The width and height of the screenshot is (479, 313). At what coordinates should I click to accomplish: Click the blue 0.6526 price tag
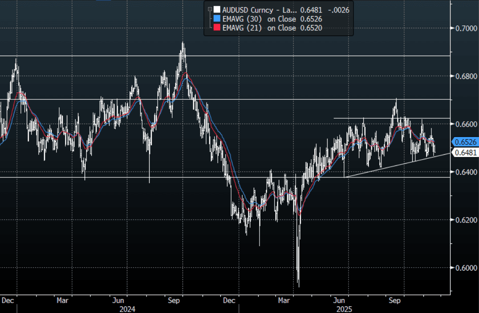tap(465, 142)
